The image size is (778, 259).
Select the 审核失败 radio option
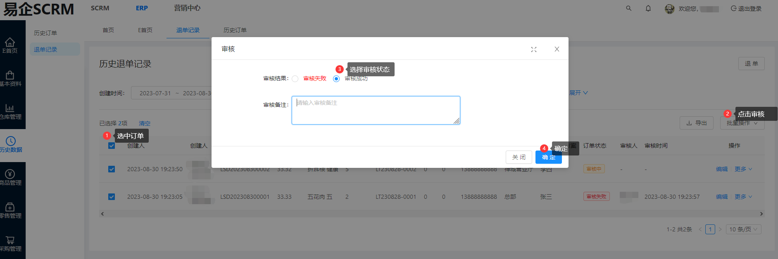(295, 79)
